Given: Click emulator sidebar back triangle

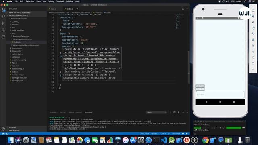Looking at the screenshot, I should 253,52.
